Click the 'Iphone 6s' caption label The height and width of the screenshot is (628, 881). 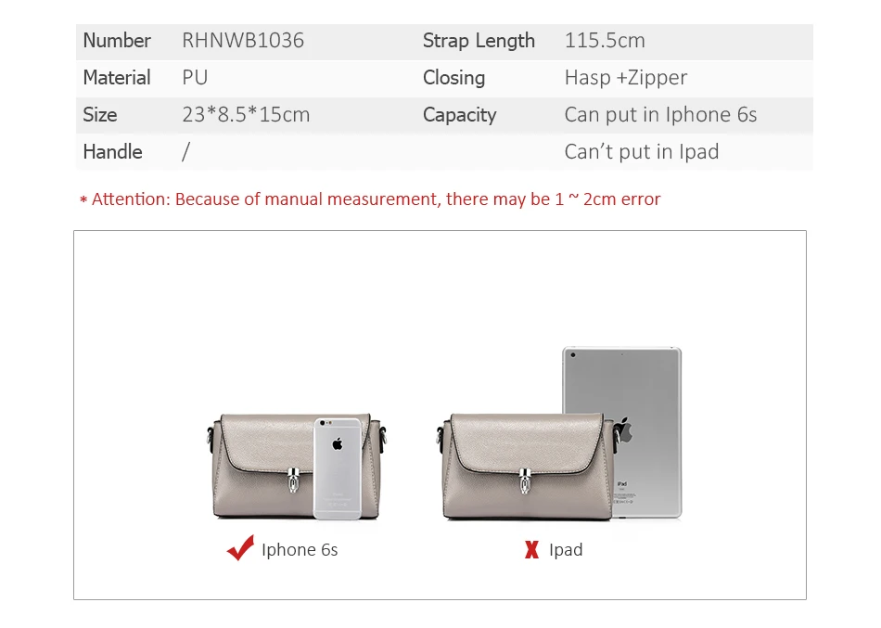coord(300,549)
